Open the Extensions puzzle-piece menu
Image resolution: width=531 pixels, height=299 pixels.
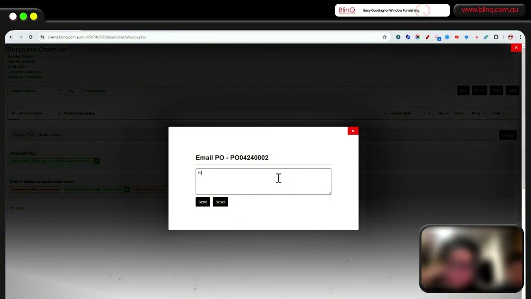[496, 37]
